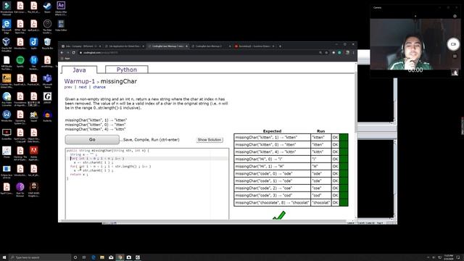Switch to the Job Application browser tab

click(124, 46)
